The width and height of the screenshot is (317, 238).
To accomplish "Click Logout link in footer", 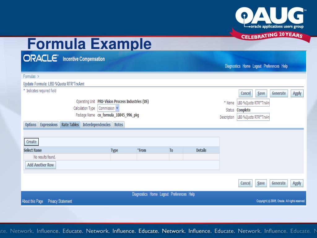I will pos(164,194).
